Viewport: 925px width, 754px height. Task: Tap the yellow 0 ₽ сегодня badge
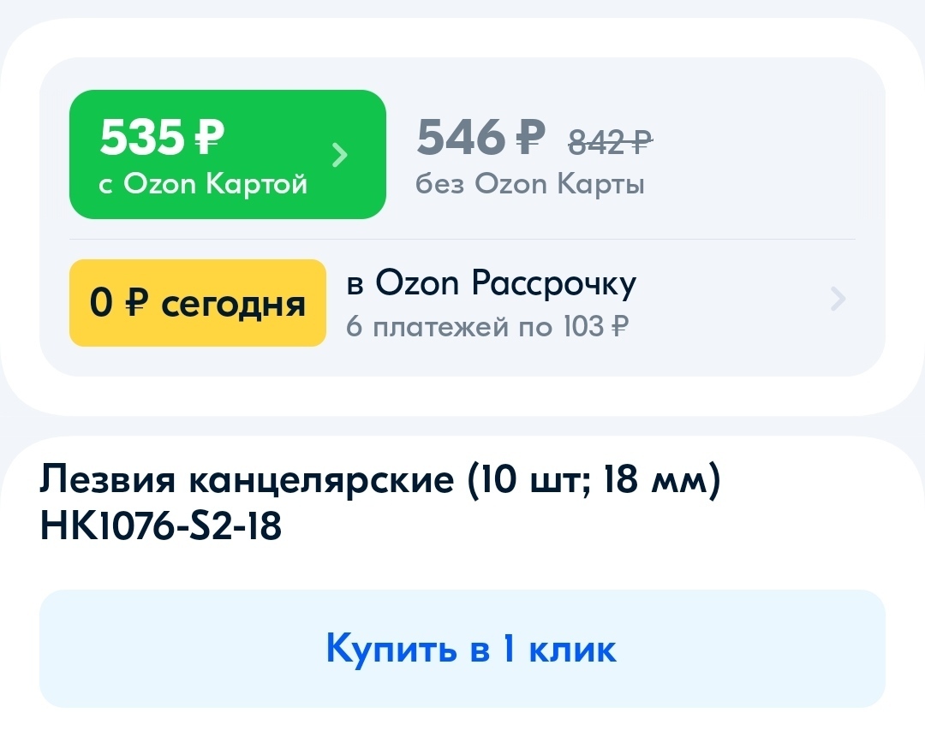[x=198, y=303]
